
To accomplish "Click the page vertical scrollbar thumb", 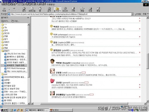I will 148,61.
